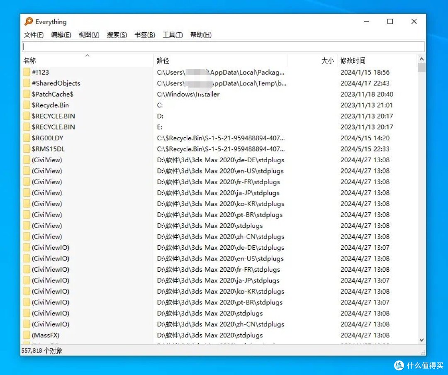Click the 2024/5/15 14:20 modified date
448x375 pixels.
click(365, 138)
